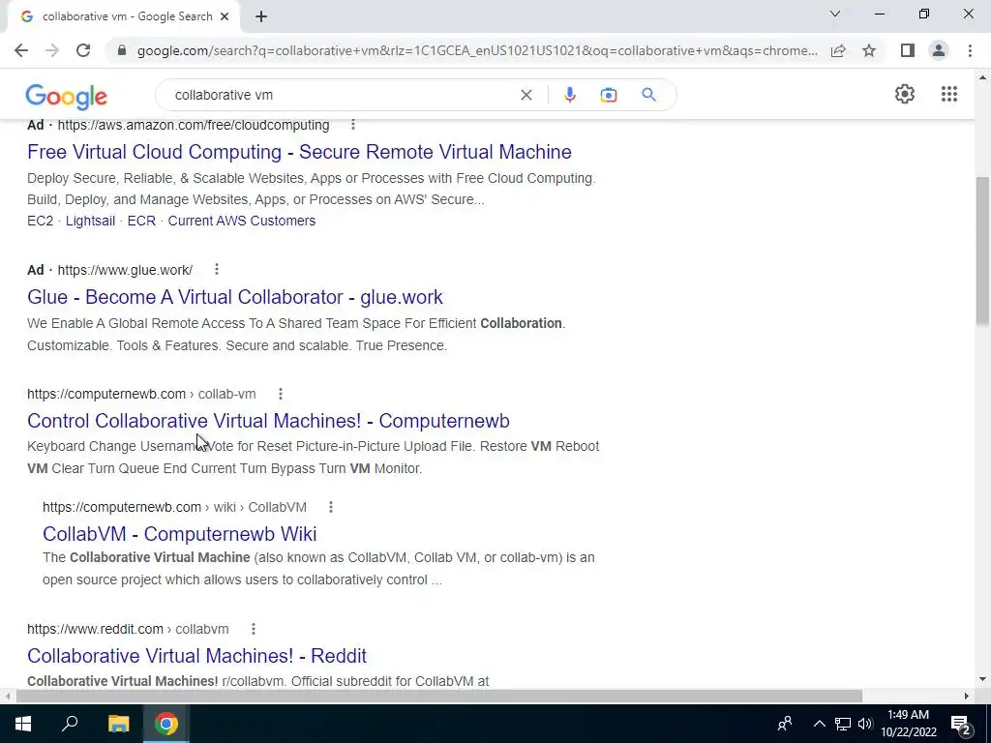
Task: Open the ECR sitelink
Action: pyautogui.click(x=141, y=221)
